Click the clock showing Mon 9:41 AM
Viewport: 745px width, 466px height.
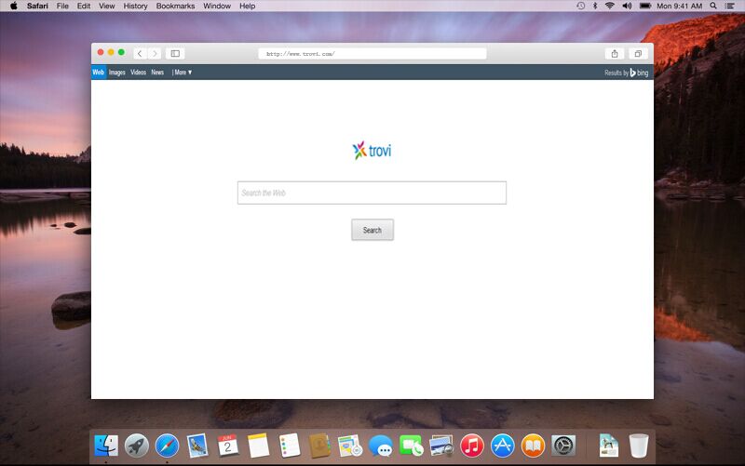[x=680, y=6]
